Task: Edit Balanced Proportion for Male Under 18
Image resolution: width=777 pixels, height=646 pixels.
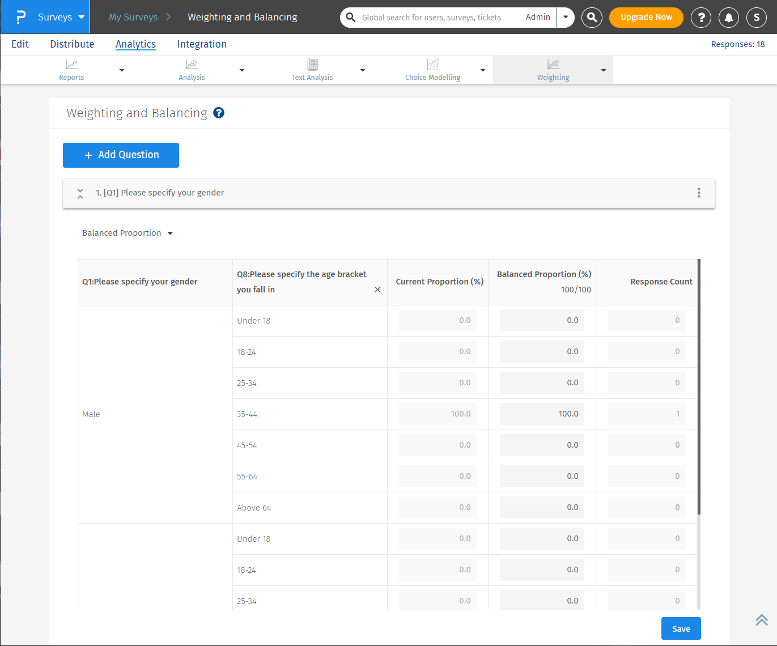Action: (x=542, y=321)
